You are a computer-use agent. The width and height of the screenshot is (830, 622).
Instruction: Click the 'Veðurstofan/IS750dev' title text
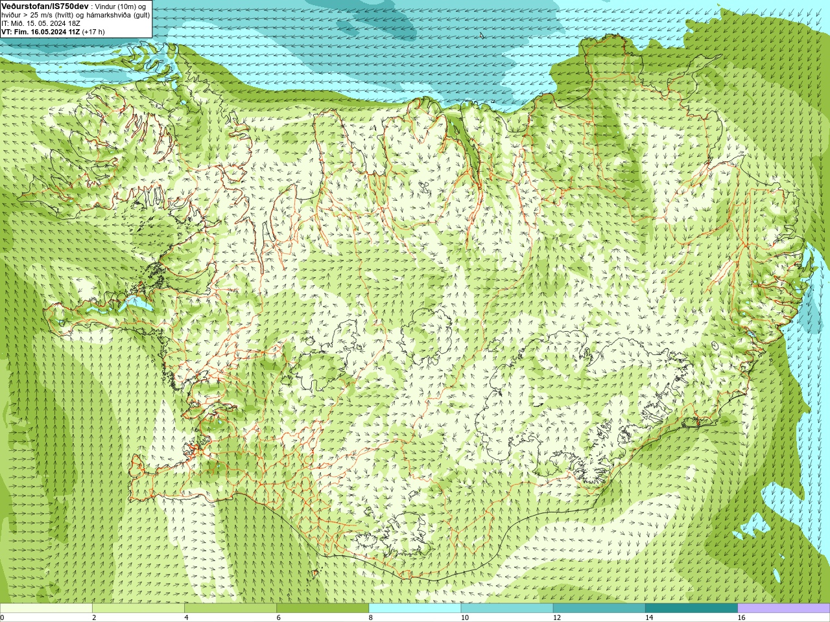click(45, 6)
